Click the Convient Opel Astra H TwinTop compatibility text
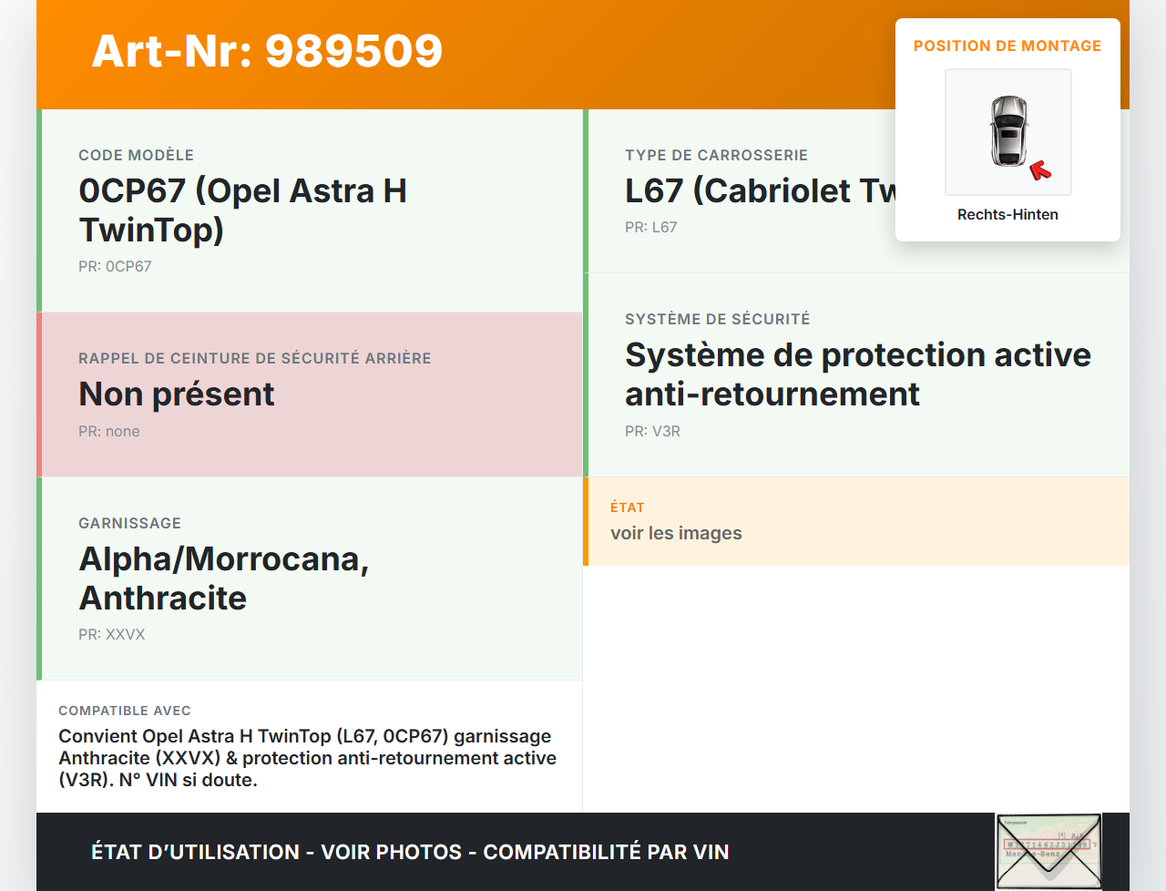 [x=307, y=758]
